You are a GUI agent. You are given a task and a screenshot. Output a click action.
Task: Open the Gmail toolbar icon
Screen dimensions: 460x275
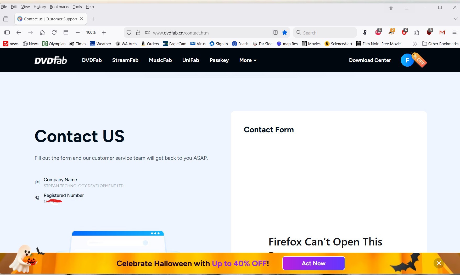pyautogui.click(x=442, y=32)
